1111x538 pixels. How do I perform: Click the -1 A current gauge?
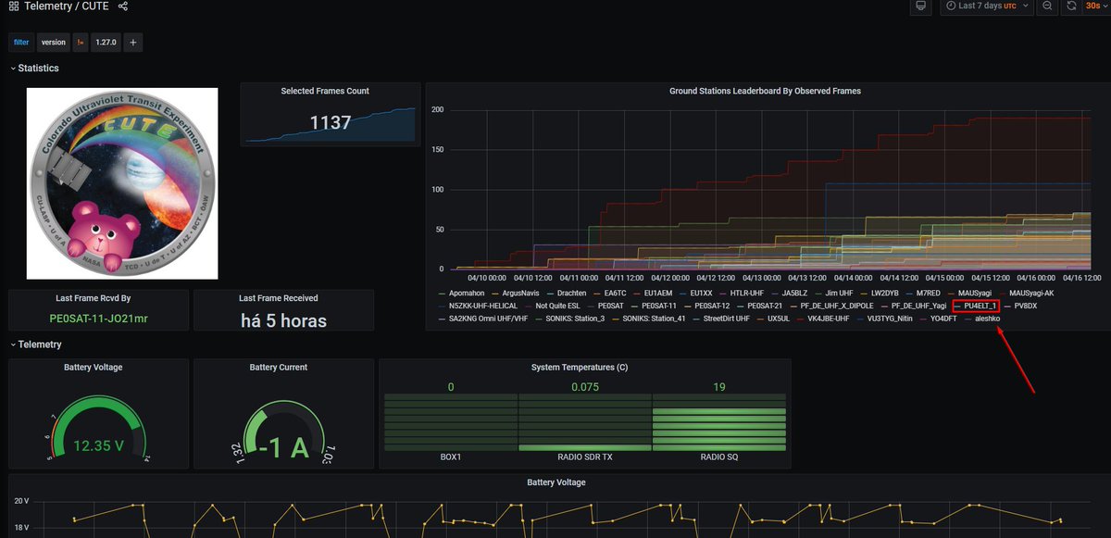(x=283, y=448)
